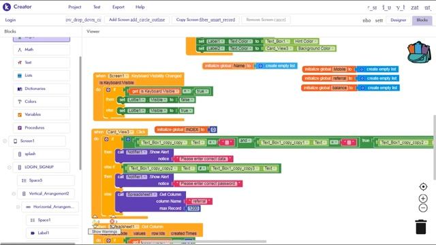Toggle 'false' value of Lottie1 Visible set block

[x=186, y=100]
